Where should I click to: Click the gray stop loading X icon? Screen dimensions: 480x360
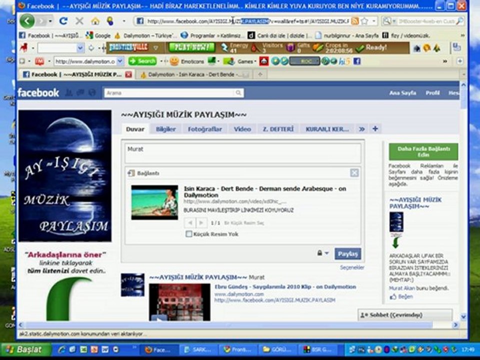pos(79,21)
